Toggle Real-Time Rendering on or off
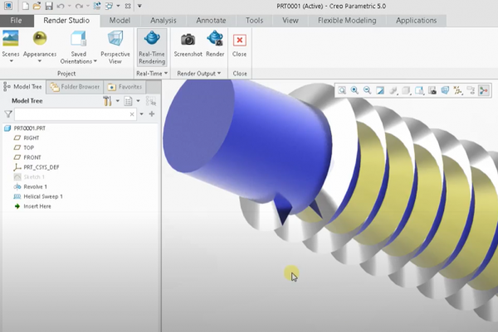 (x=152, y=43)
